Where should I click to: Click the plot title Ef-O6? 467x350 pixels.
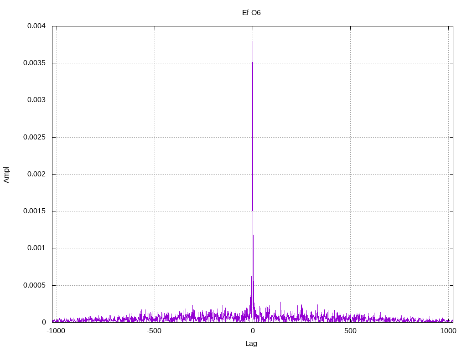pyautogui.click(x=251, y=13)
